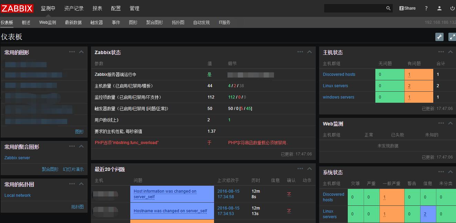This screenshot has height=223, width=456.
Task: Switch to the 拓扑图 submenu tab
Action: [x=178, y=22]
